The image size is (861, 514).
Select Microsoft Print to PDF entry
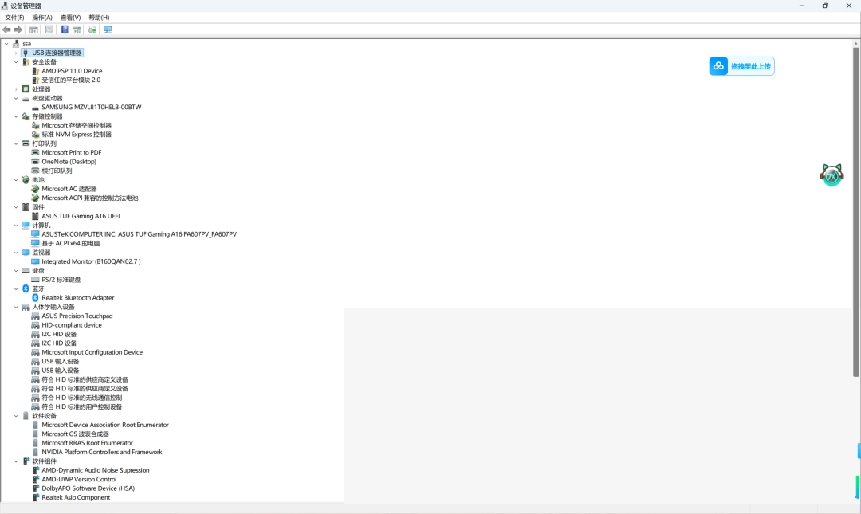(72, 153)
